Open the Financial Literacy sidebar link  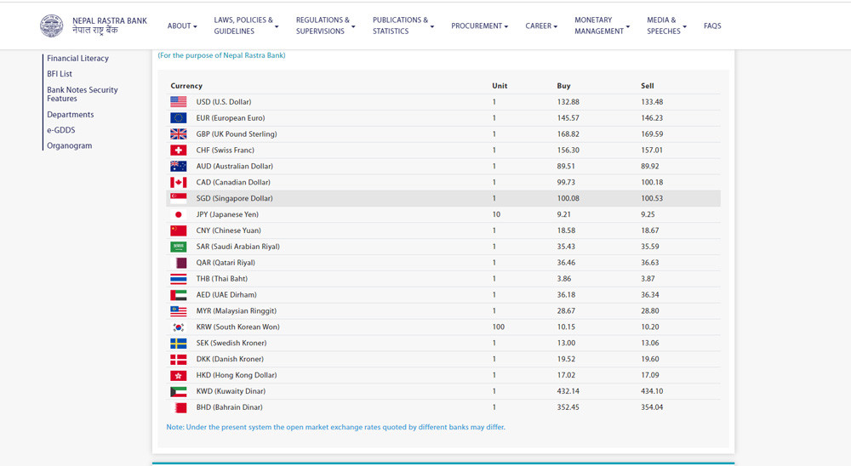coord(77,58)
